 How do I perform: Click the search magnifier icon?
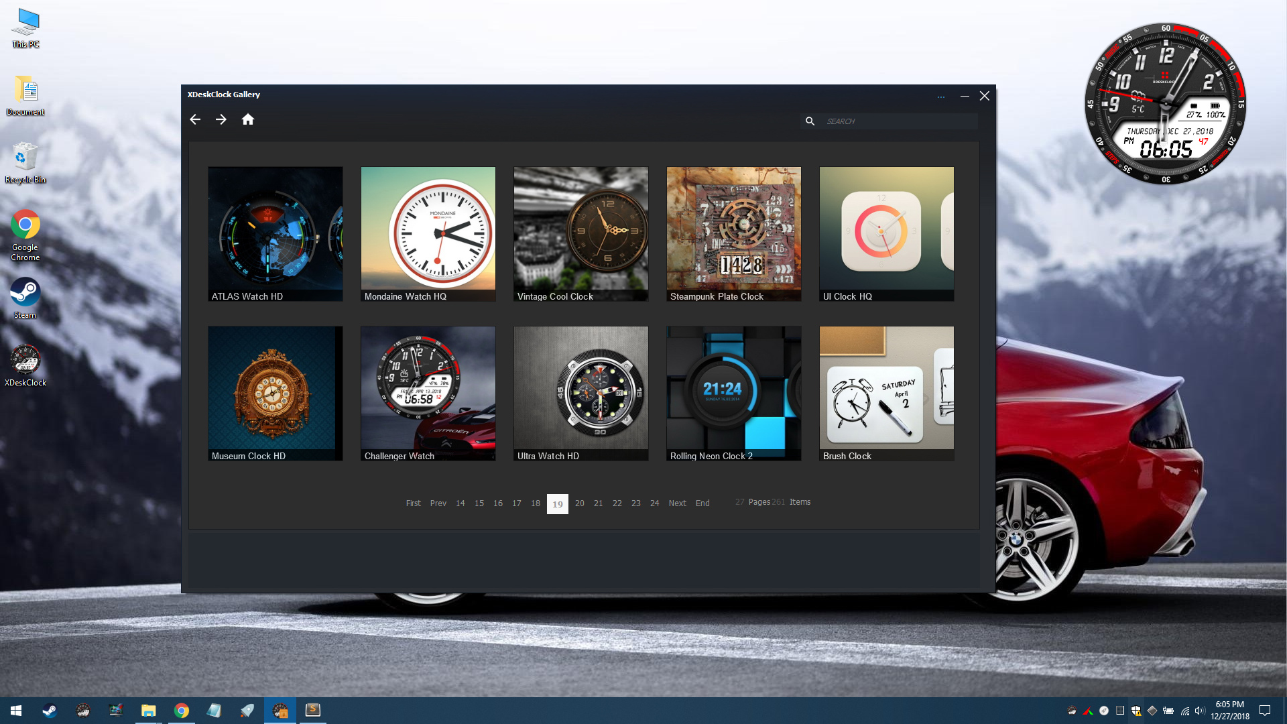pos(810,121)
